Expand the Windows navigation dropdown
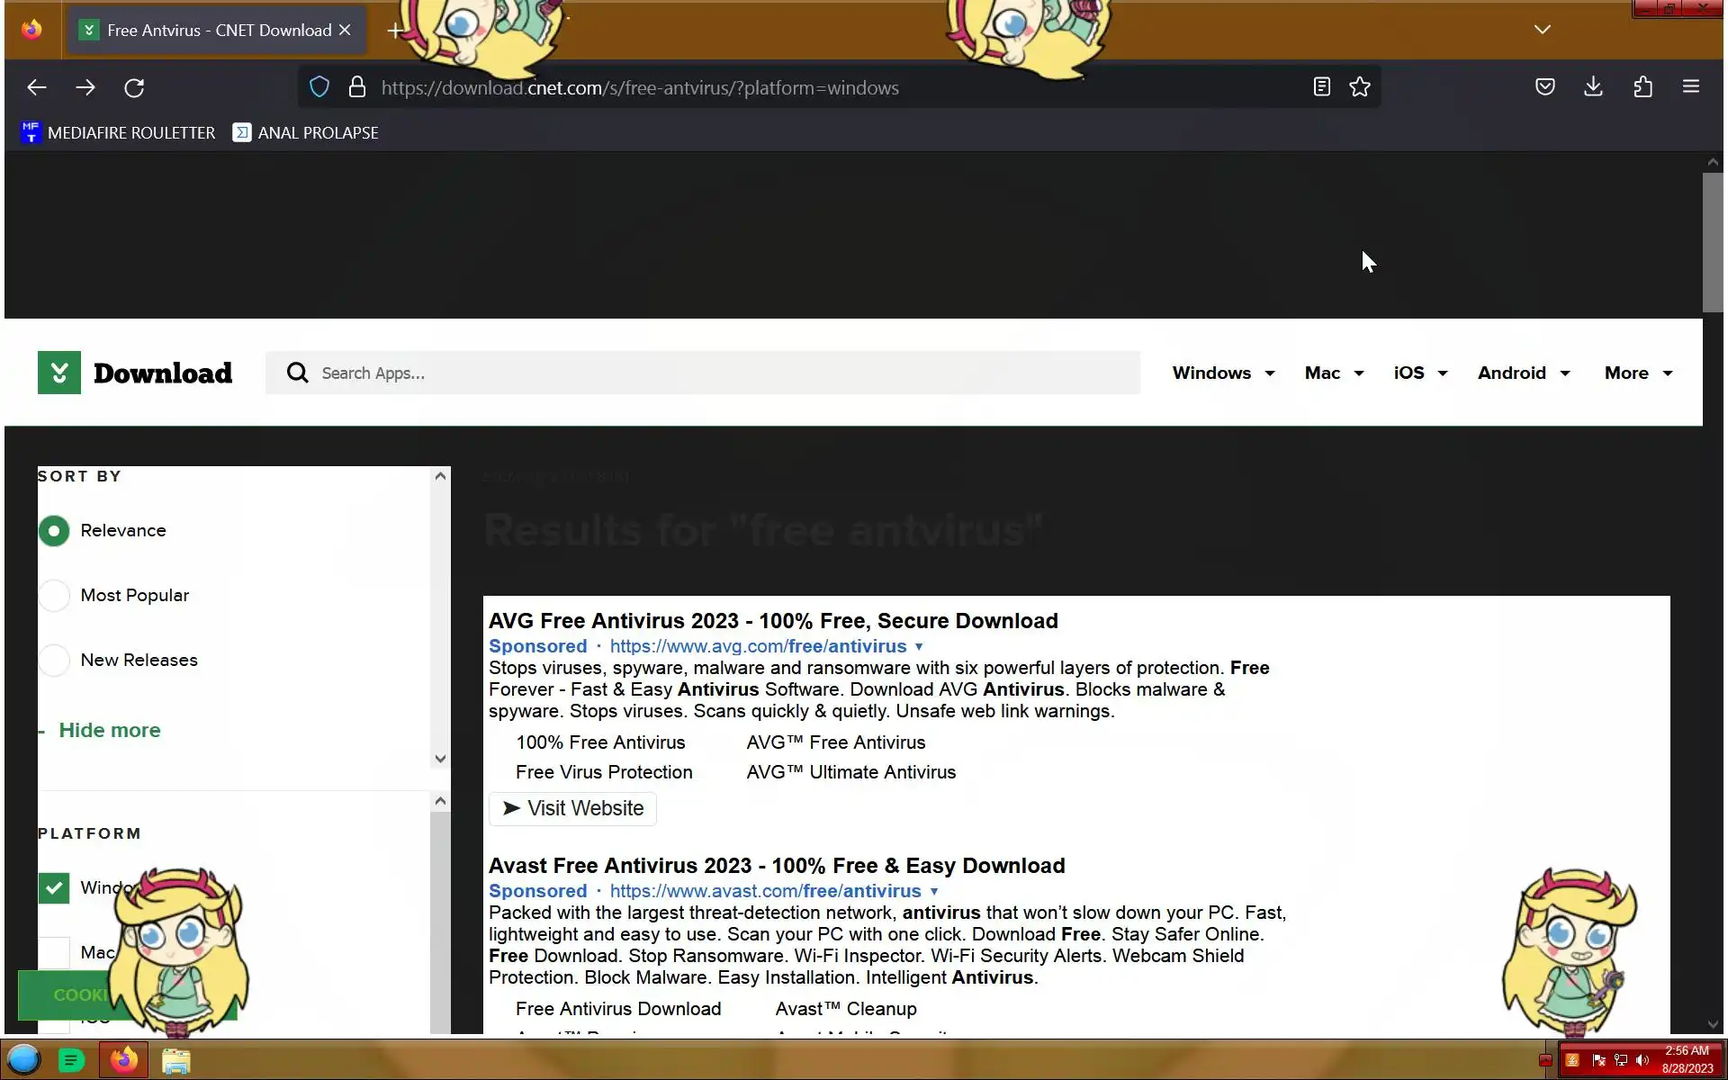The width and height of the screenshot is (1728, 1080). tap(1223, 373)
